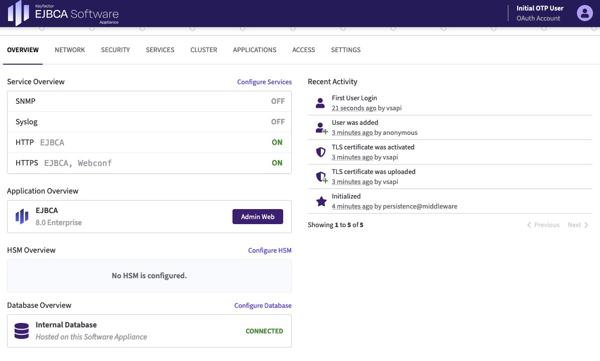Viewport: 600px width, 361px height.
Task: Click the Configure Database link
Action: coord(263,305)
